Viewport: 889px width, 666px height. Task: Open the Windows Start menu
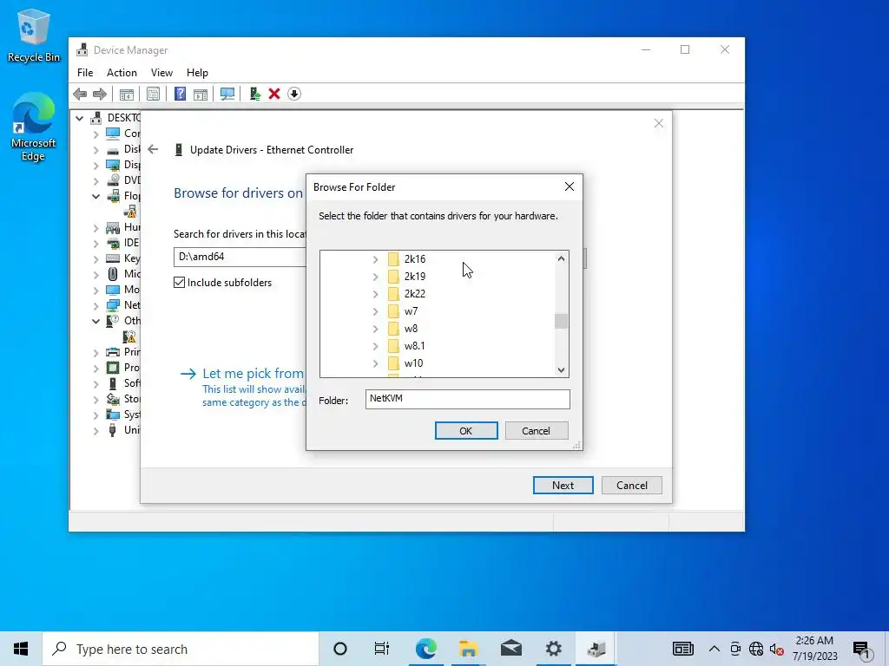tap(21, 649)
